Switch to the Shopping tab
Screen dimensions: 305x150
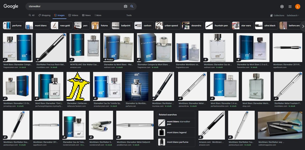tap(44, 15)
